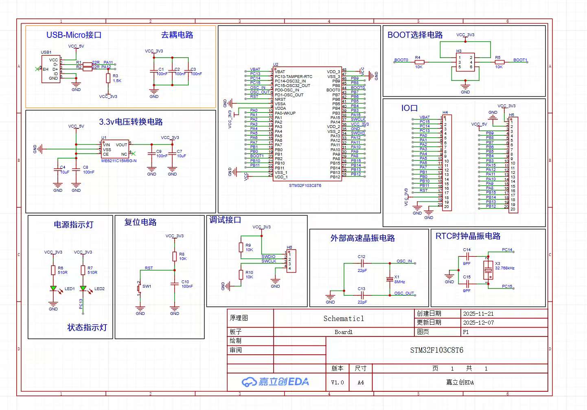Click the P1 page field
587x410 pixels.
point(466,332)
